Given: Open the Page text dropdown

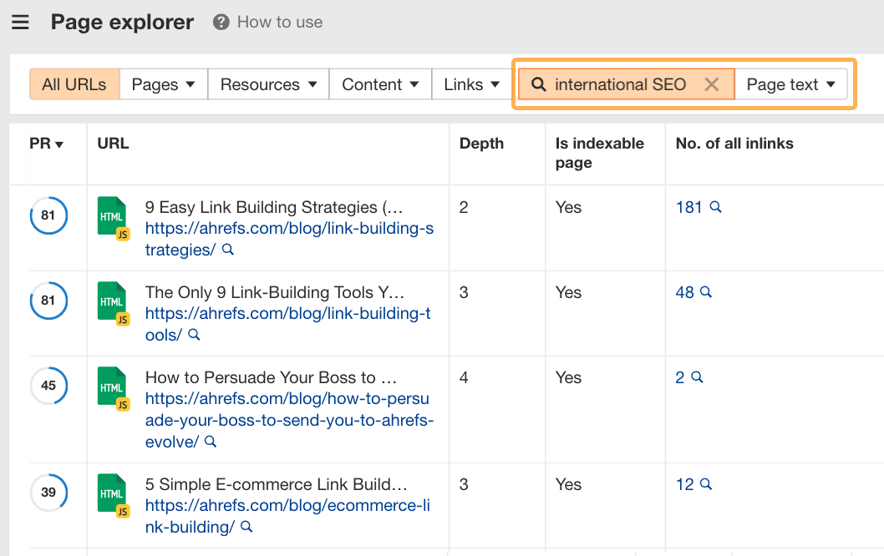Looking at the screenshot, I should click(790, 84).
